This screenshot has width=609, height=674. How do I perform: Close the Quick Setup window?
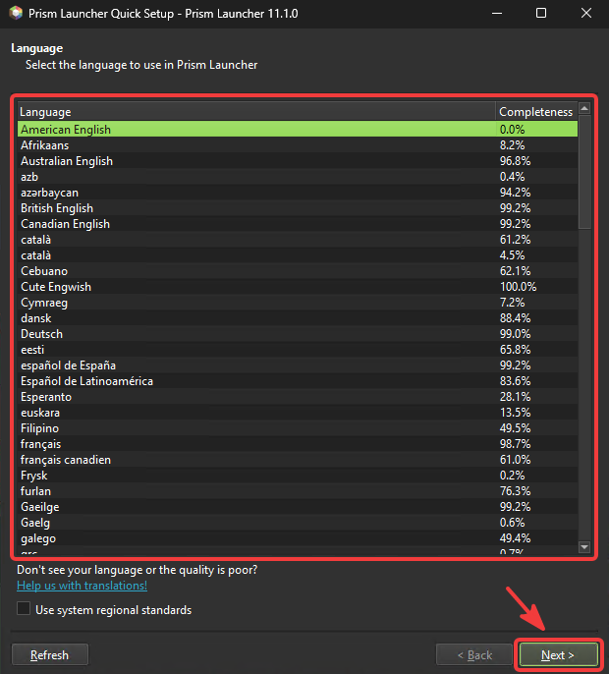(586, 14)
